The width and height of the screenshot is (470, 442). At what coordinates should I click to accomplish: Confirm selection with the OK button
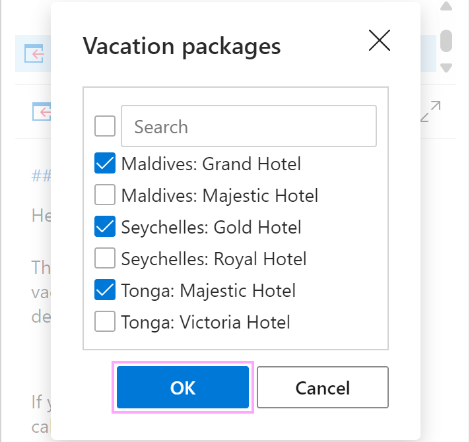(183, 387)
